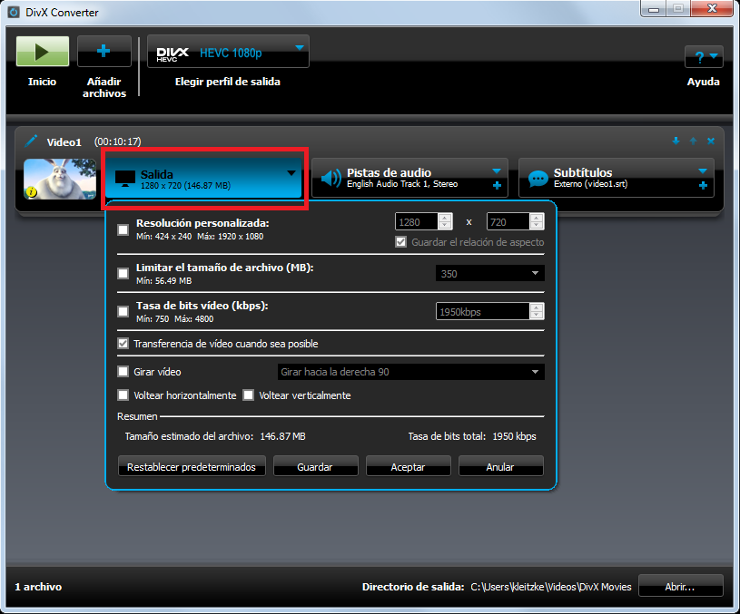
Task: Add subtitle with the plus icon
Action: pyautogui.click(x=703, y=185)
